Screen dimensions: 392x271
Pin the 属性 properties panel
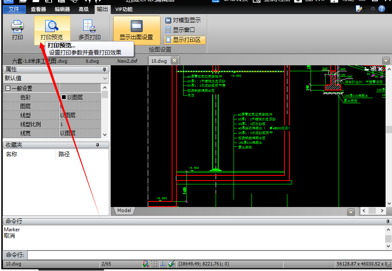pos(105,70)
